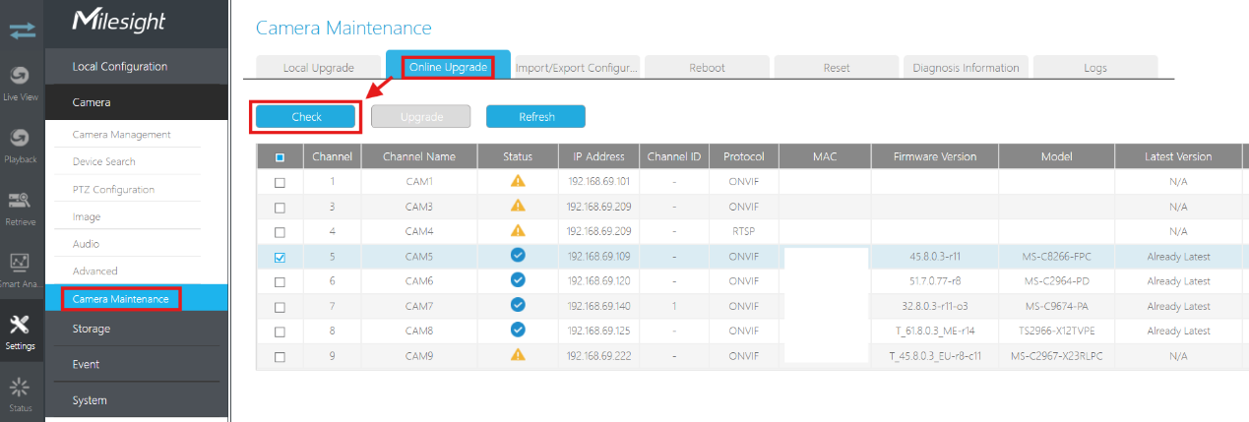
Task: Check the CAM8 row checkbox
Action: 281,331
